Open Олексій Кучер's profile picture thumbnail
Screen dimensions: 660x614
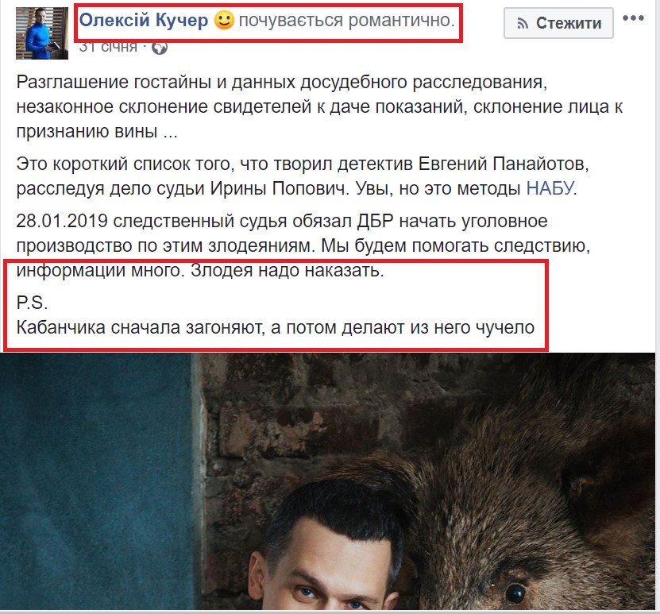[42, 33]
